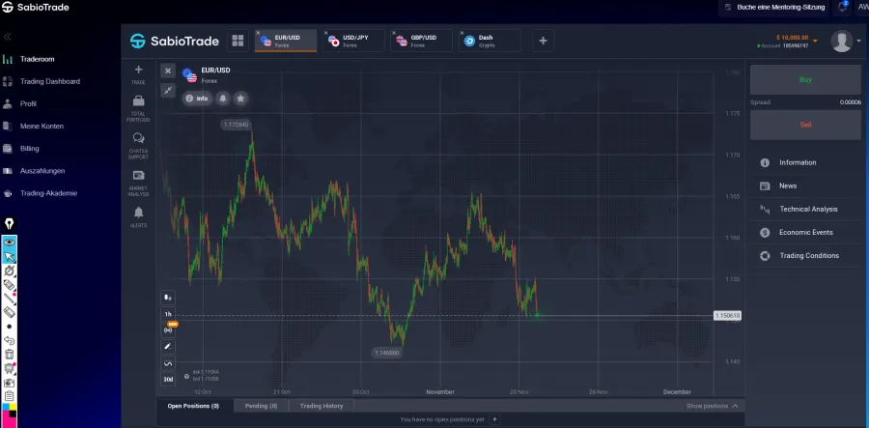Open Economic Events panel

click(x=805, y=232)
